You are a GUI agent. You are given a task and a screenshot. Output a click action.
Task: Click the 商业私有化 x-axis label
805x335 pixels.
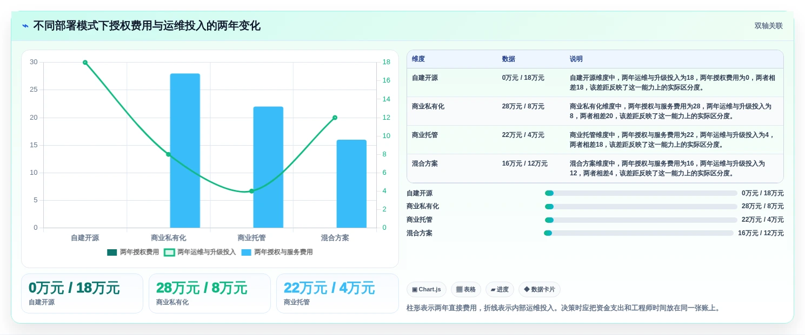pyautogui.click(x=168, y=238)
